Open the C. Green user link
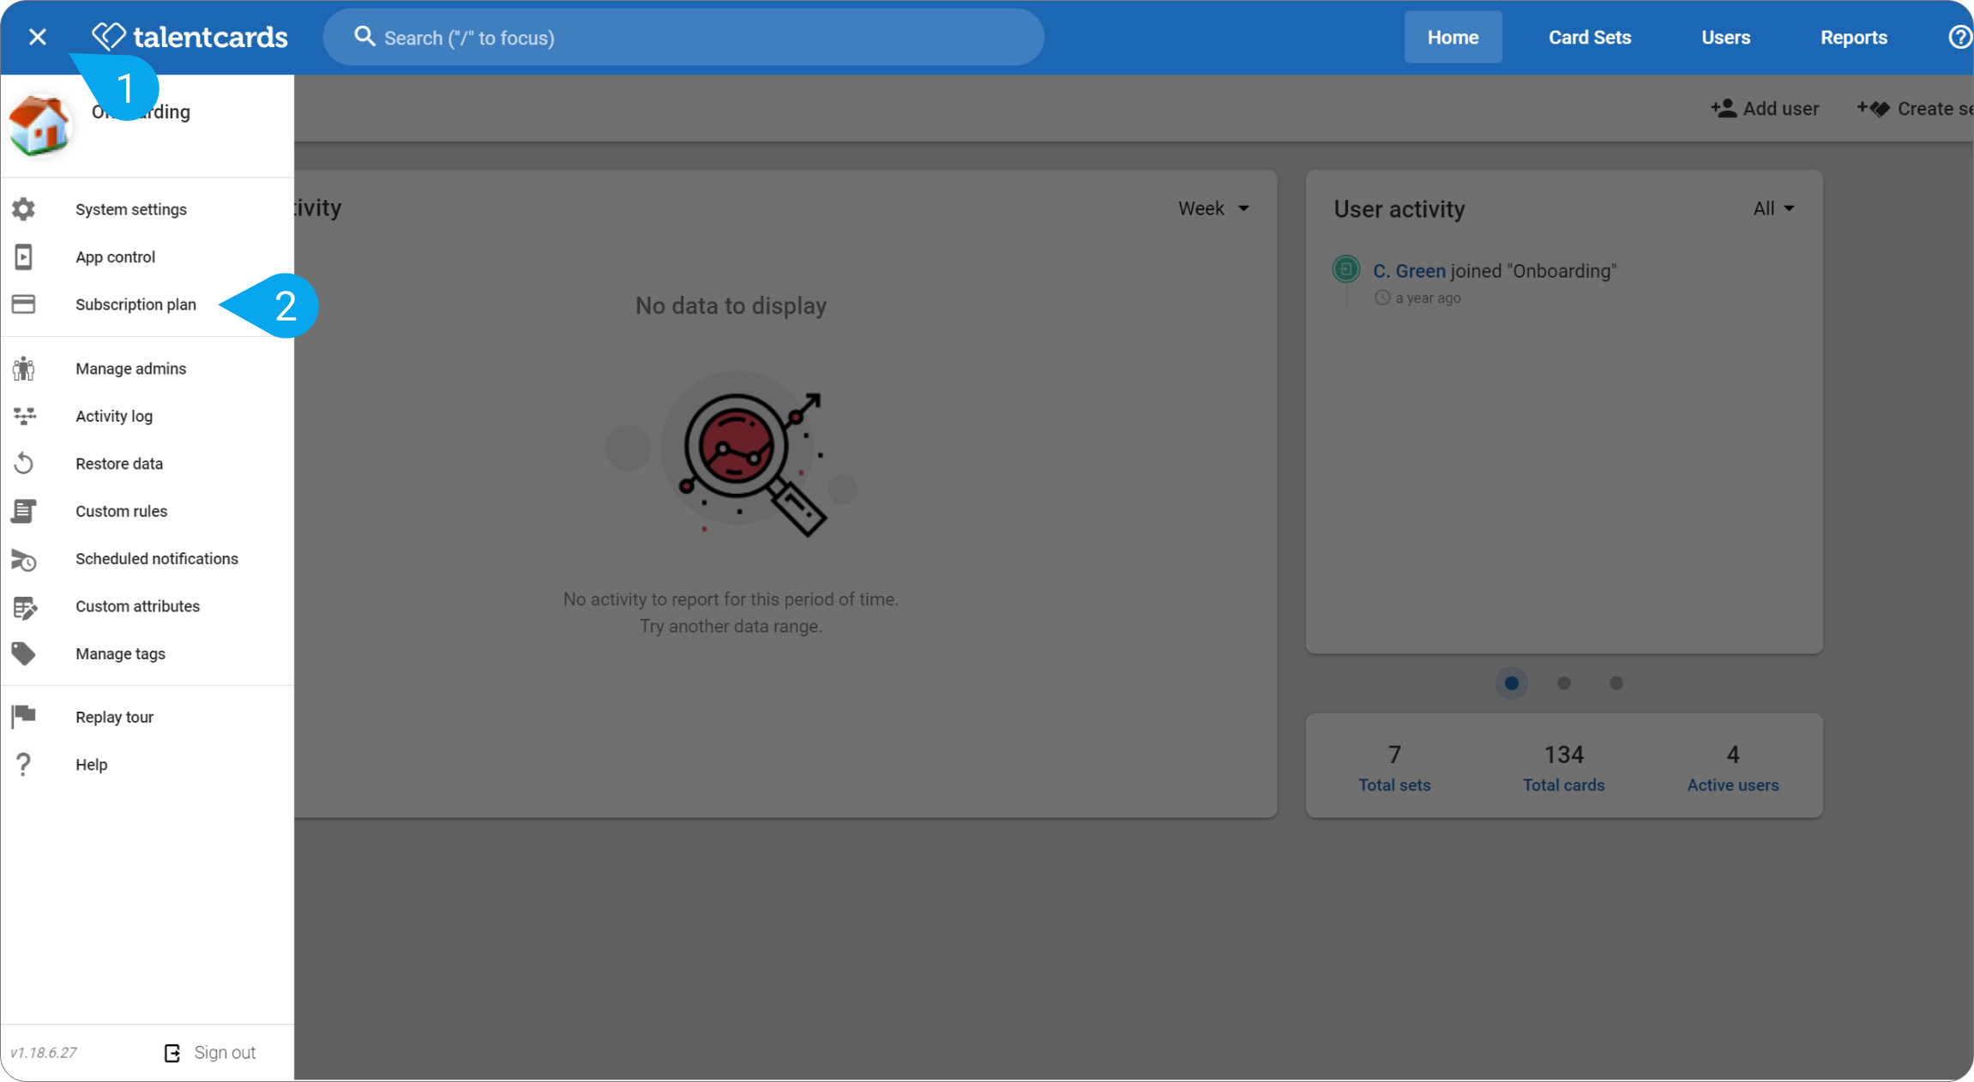1974x1082 pixels. [1409, 271]
